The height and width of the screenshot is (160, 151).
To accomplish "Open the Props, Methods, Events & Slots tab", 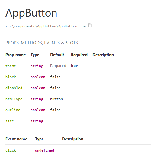I will (42, 43).
